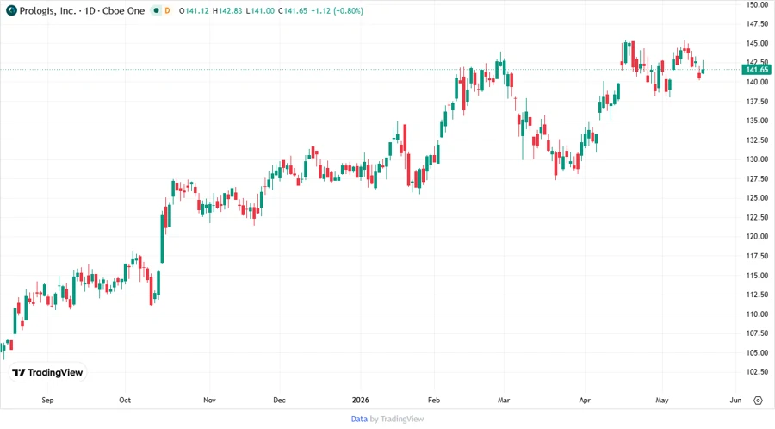Click the 120.00 price axis label
The image size is (775, 429).
[x=757, y=236]
